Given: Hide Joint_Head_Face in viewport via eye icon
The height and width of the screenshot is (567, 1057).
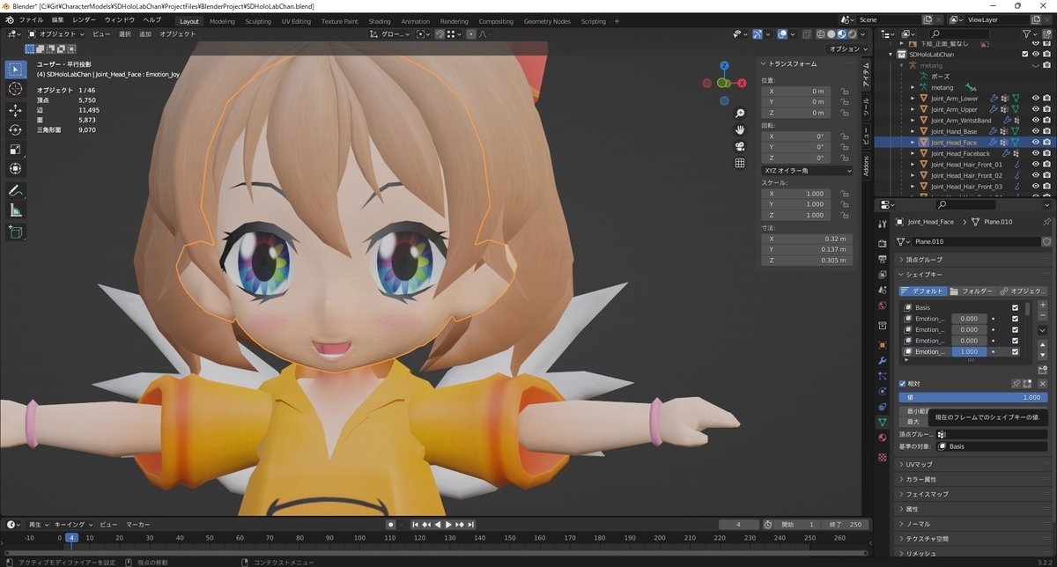Looking at the screenshot, I should coord(1035,143).
